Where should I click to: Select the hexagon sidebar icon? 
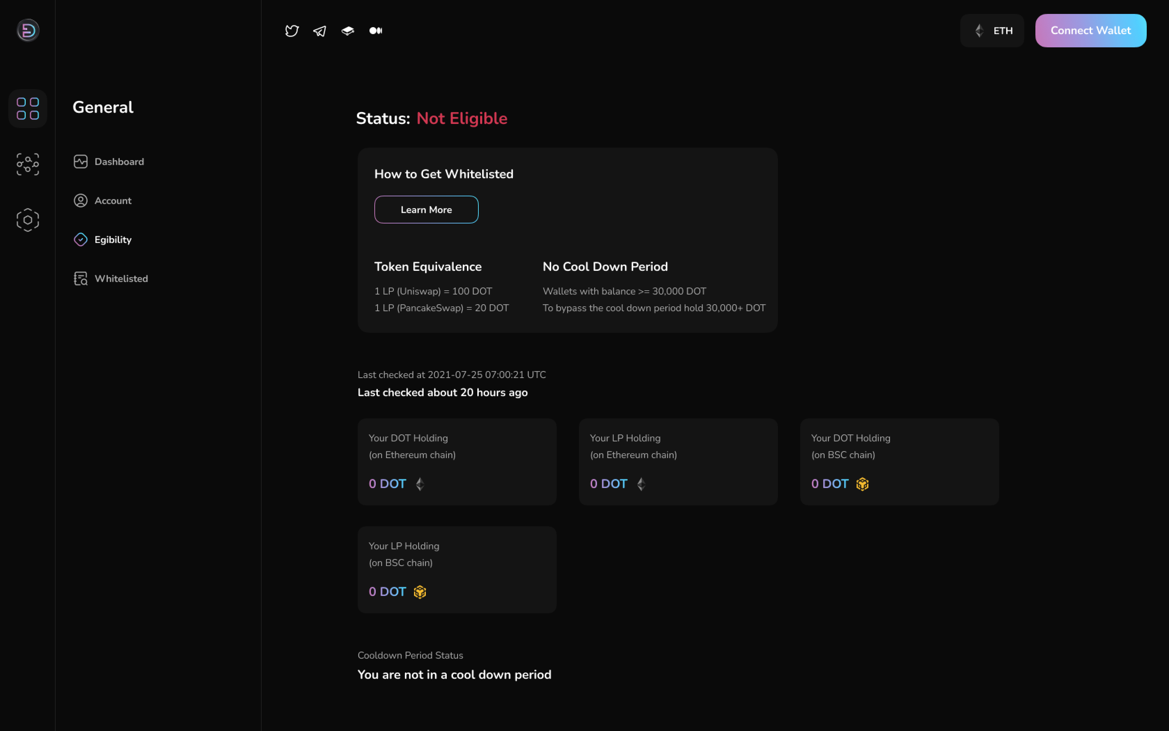[27, 220]
